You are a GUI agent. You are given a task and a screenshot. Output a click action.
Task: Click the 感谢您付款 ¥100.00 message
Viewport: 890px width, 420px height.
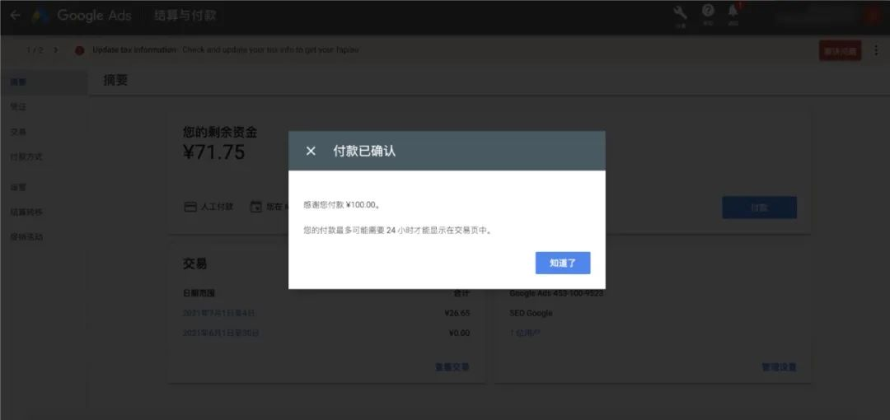tap(342, 205)
